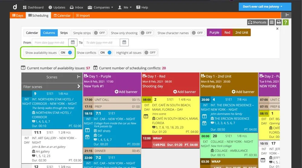Click camera icon of Day 1 - 2nd Unit header

point(203,76)
